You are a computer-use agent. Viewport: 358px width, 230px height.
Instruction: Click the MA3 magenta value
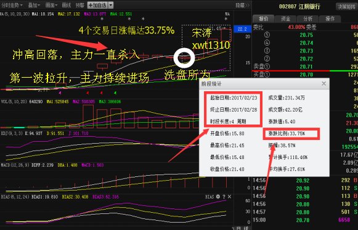coord(95,14)
